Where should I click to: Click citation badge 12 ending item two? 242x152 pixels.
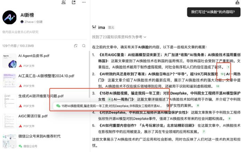(x=217, y=86)
